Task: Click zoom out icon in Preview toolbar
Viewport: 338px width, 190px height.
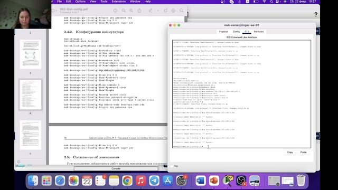Action: click(124, 11)
